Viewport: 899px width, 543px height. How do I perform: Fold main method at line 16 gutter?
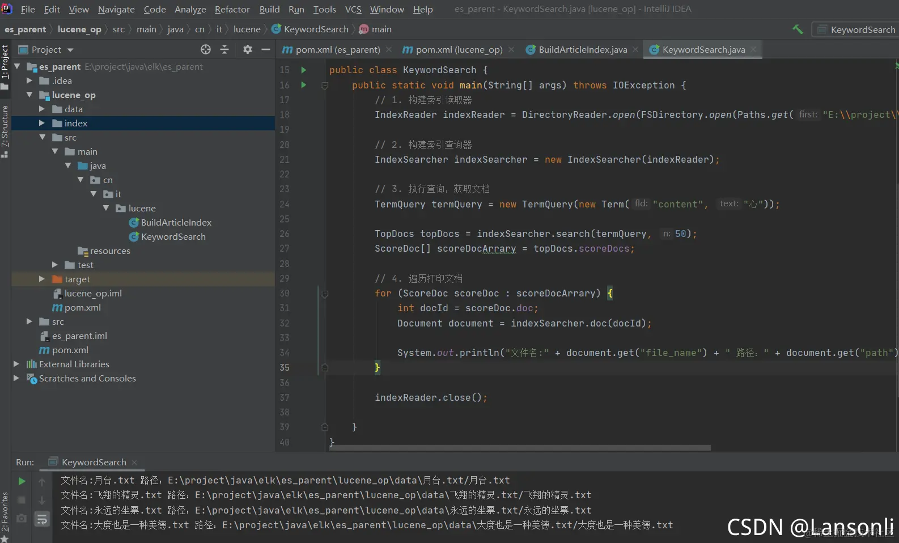(x=325, y=86)
